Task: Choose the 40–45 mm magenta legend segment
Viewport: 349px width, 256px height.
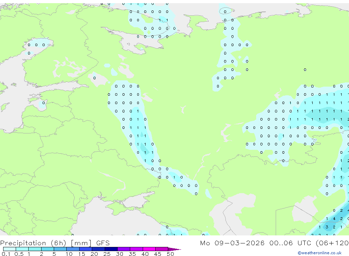Action: tap(149, 249)
